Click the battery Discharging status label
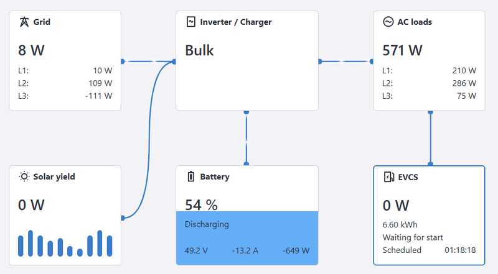 coord(207,224)
